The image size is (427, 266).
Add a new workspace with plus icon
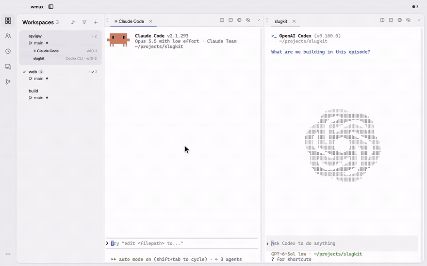click(x=96, y=22)
